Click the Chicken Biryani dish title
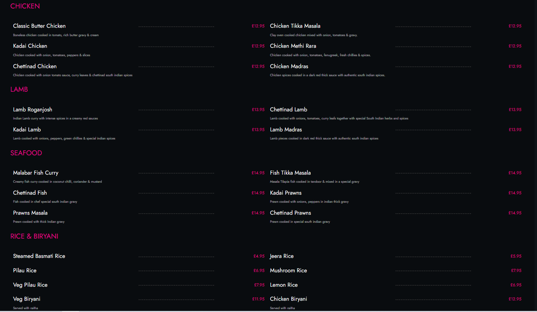Image resolution: width=537 pixels, height=312 pixels. pyautogui.click(x=288, y=299)
